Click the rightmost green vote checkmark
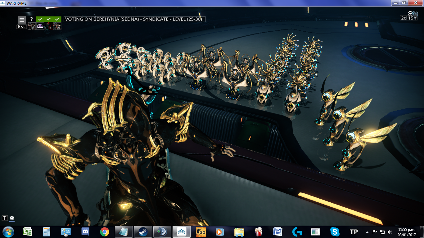This screenshot has width=424, height=238. tap(57, 19)
